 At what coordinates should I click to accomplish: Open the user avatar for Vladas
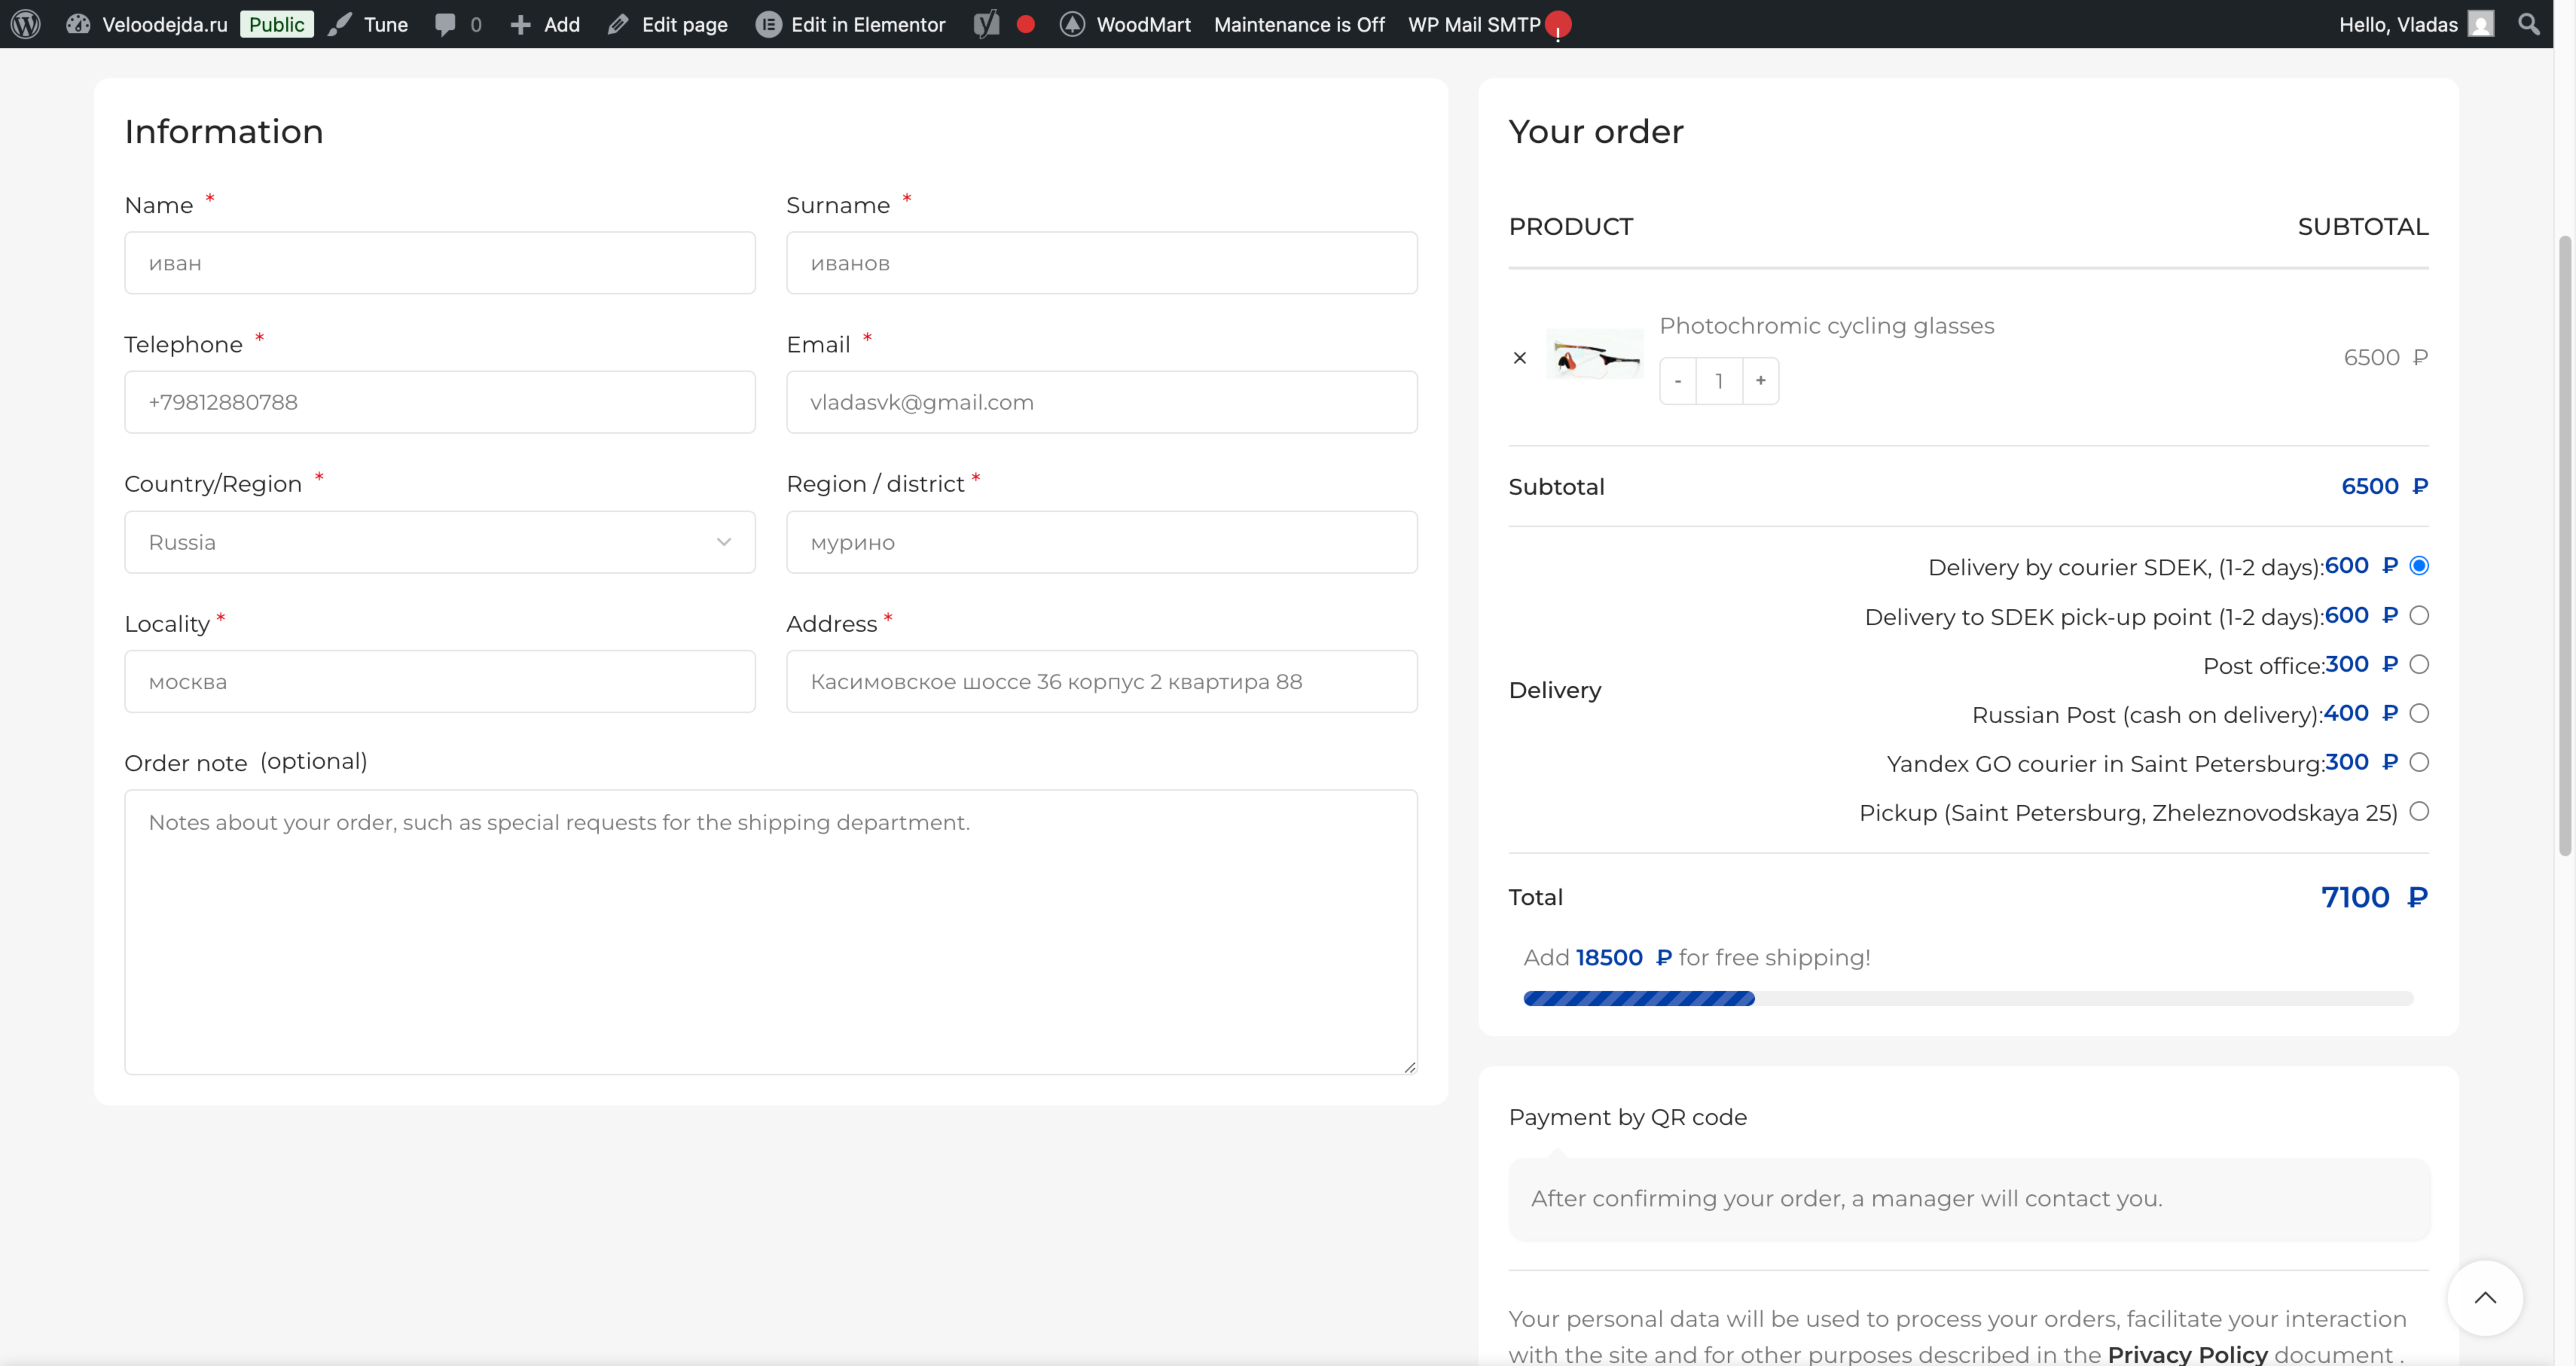point(2481,24)
